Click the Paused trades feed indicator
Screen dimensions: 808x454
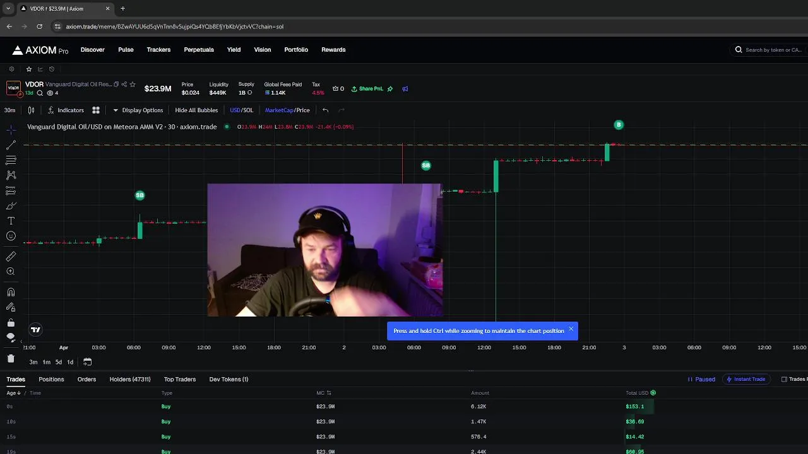[x=701, y=379]
